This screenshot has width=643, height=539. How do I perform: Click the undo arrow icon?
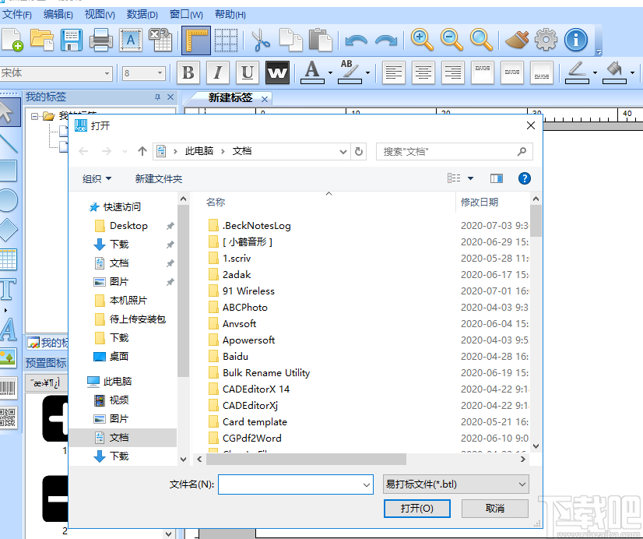point(357,41)
